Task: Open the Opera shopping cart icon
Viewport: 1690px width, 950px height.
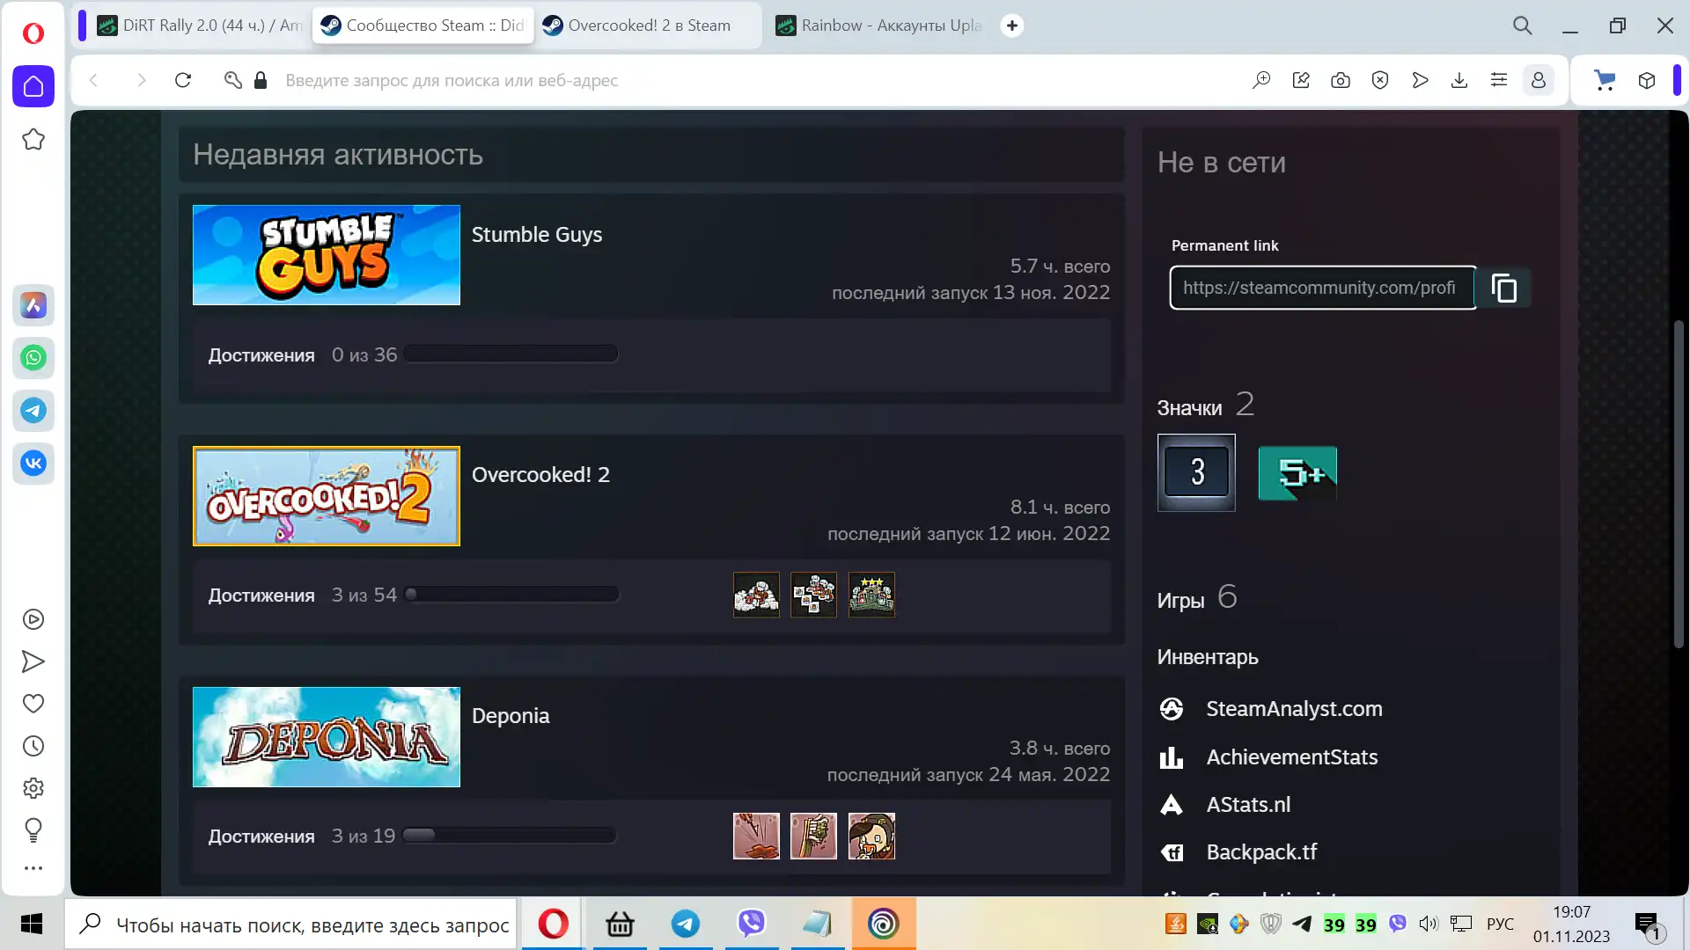Action: click(x=1605, y=80)
